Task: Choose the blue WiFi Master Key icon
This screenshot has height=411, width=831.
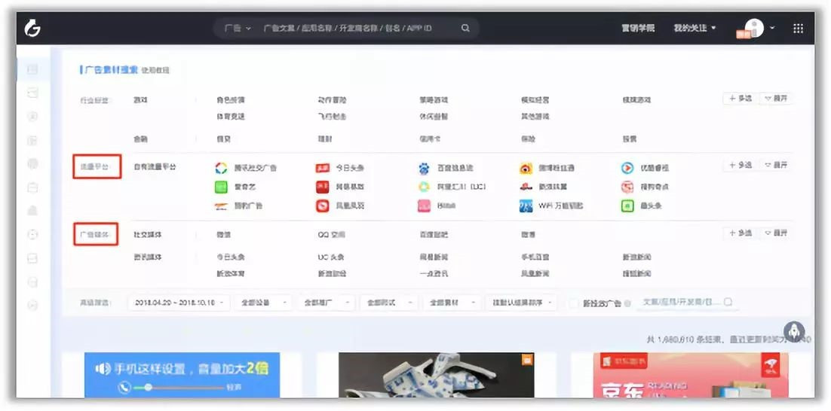Action: click(x=526, y=205)
